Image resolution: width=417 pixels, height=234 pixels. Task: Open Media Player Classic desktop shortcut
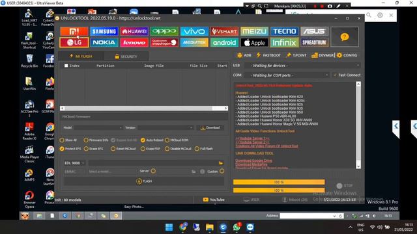pyautogui.click(x=29, y=154)
